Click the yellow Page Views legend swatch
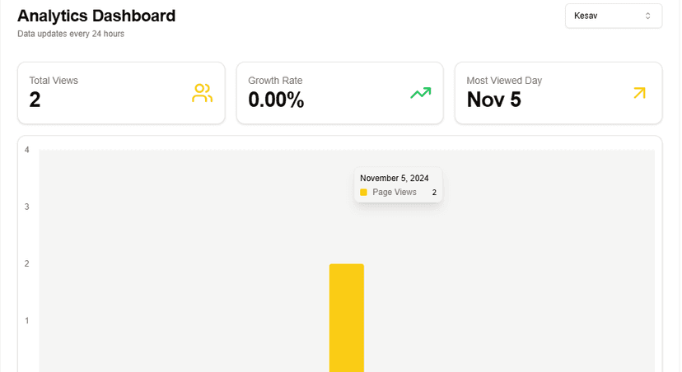Screen dimensions: 682x372 point(363,192)
